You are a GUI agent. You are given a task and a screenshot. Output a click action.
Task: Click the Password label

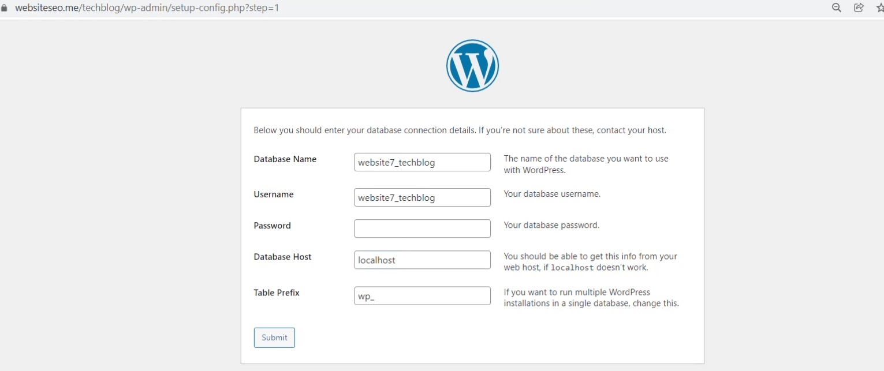click(272, 226)
